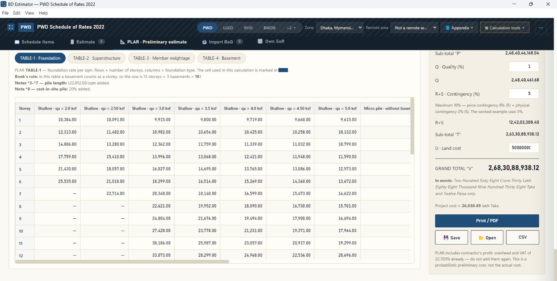The width and height of the screenshot is (557, 281).
Task: Click the Save button
Action: coord(452,237)
